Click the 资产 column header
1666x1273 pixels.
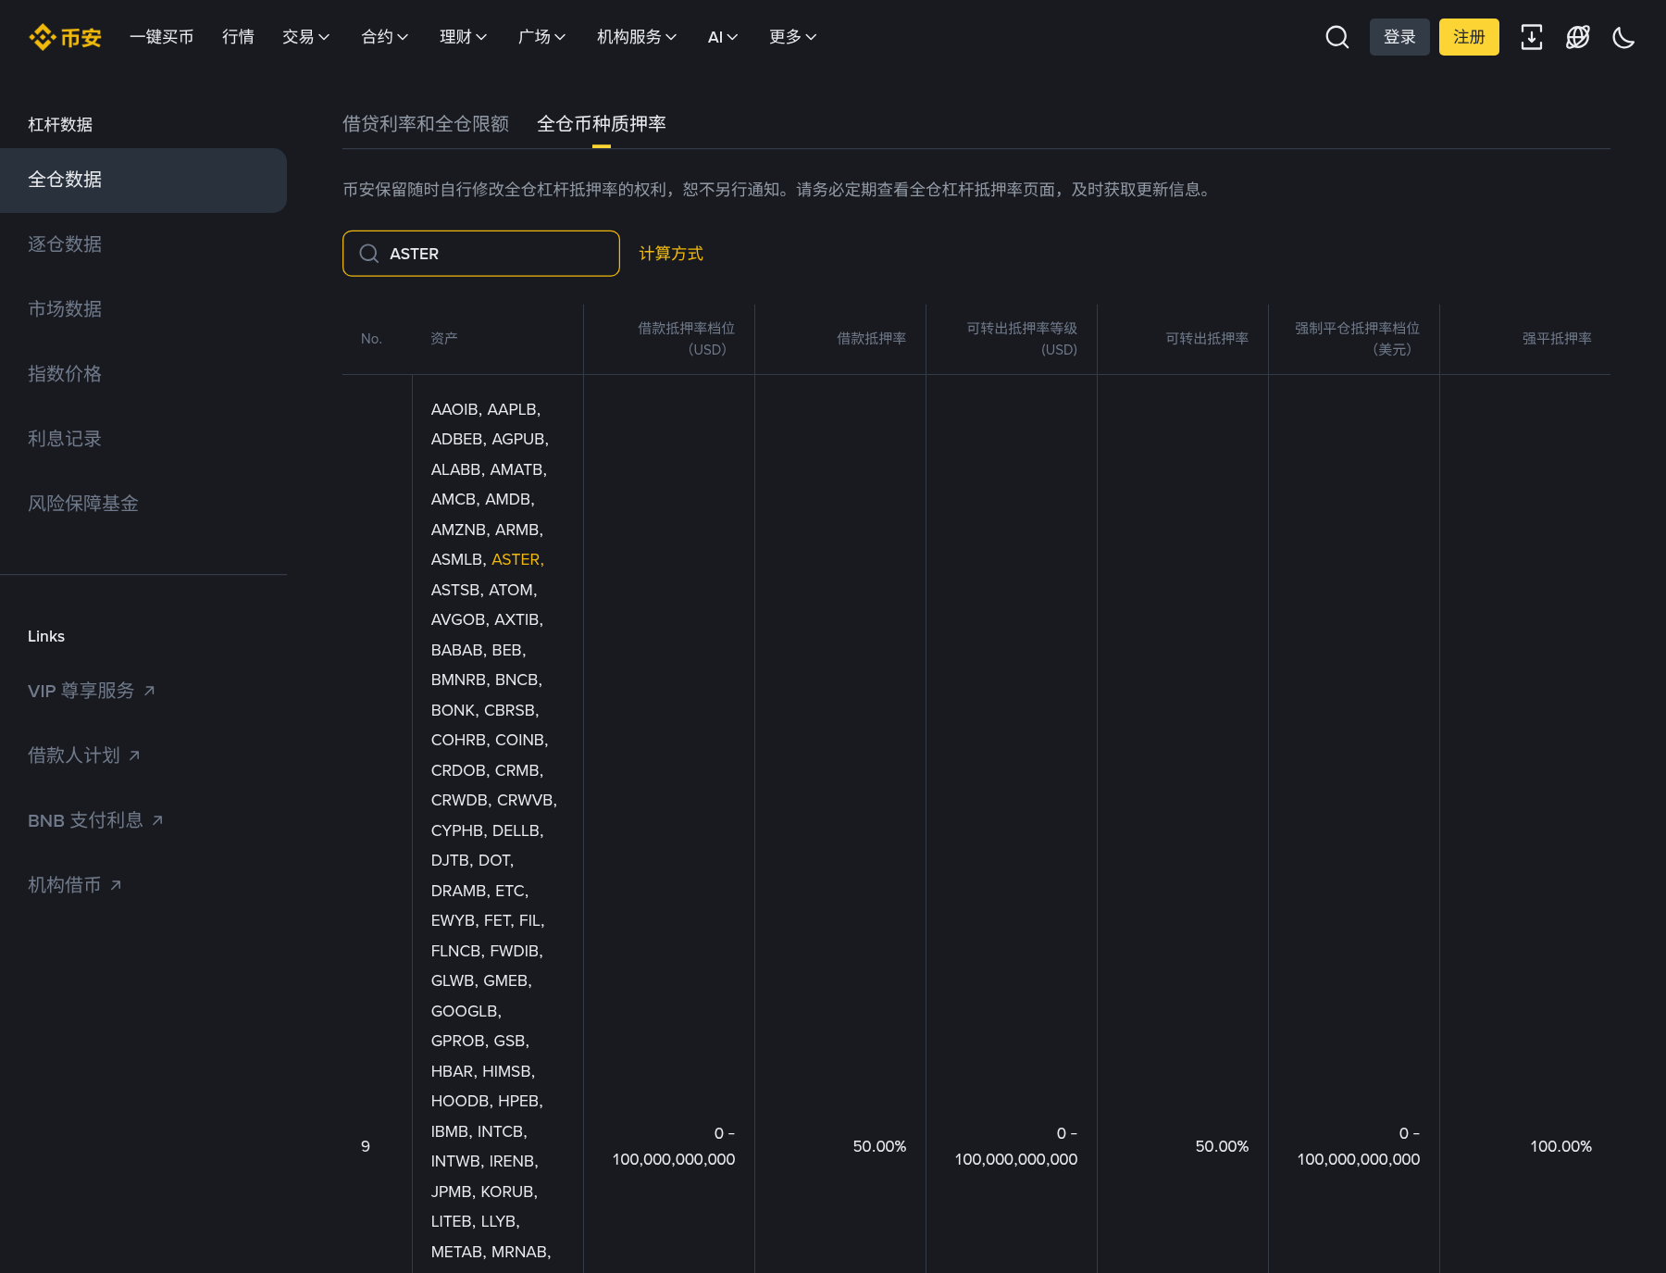click(444, 339)
